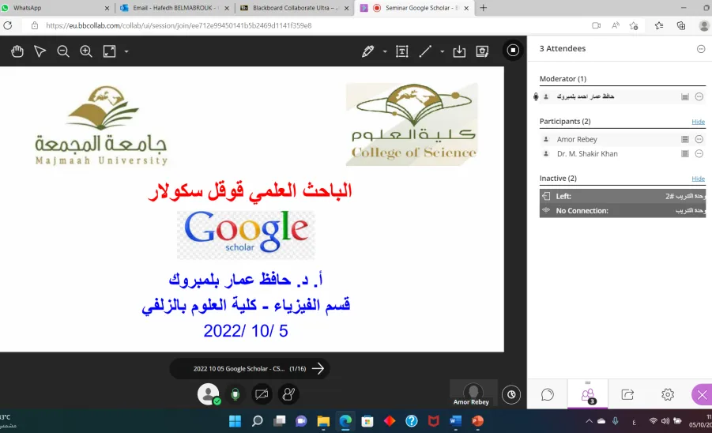Viewport: 712px width, 433px height.
Task: Open Word from the taskbar
Action: [455, 421]
